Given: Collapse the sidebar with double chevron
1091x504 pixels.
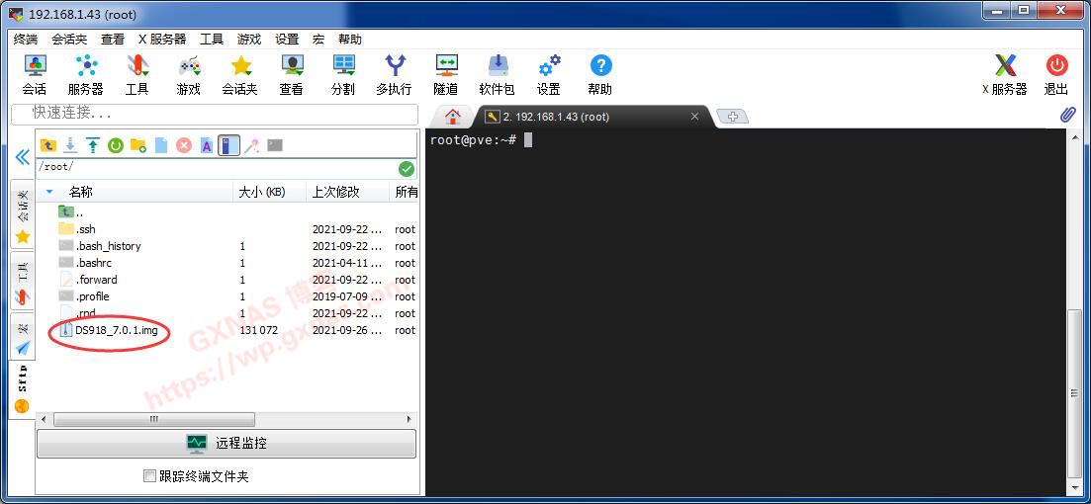Looking at the screenshot, I should pyautogui.click(x=22, y=157).
